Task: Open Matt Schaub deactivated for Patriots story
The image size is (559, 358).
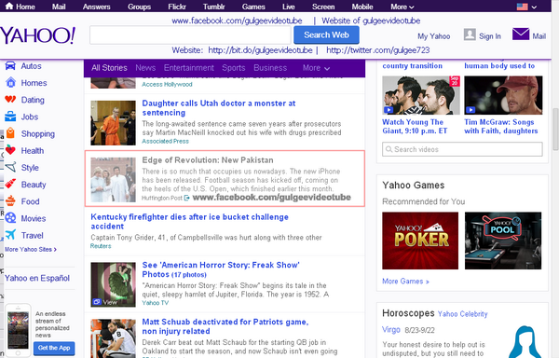Action: click(x=225, y=326)
